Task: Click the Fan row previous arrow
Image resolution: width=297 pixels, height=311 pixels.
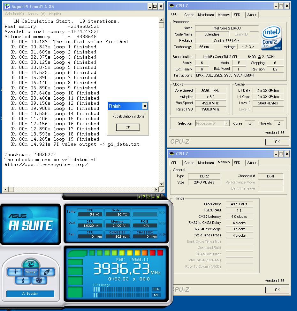Action: (x=161, y=235)
